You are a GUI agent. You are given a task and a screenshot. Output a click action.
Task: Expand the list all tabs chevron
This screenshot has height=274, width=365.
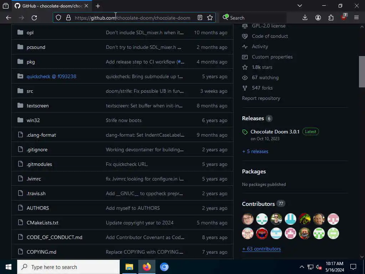tap(300, 6)
